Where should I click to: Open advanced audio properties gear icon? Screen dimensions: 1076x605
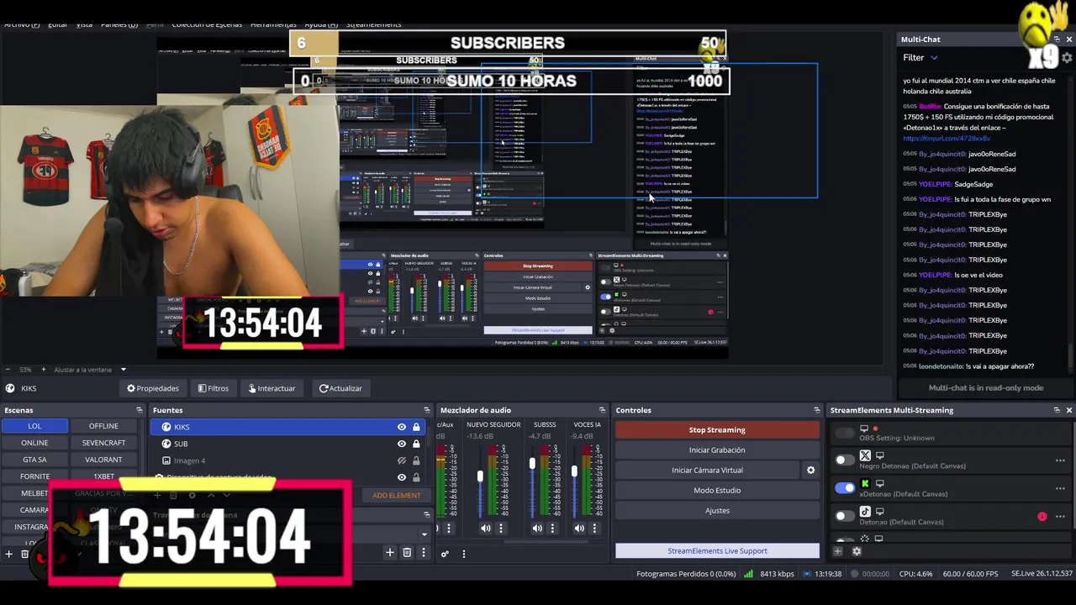pos(445,554)
